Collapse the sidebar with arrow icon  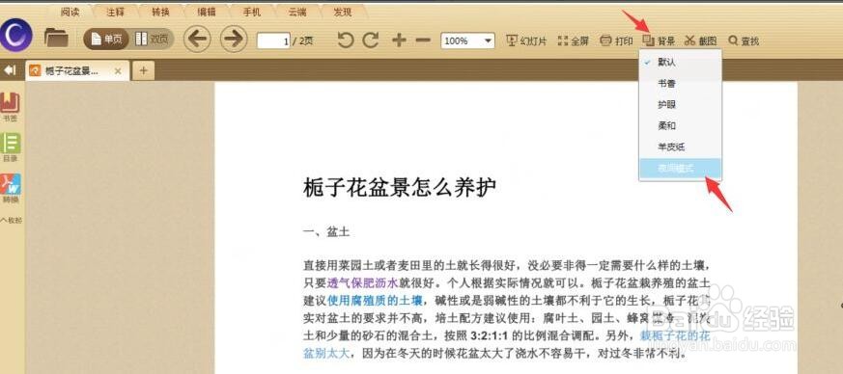pyautogui.click(x=10, y=70)
